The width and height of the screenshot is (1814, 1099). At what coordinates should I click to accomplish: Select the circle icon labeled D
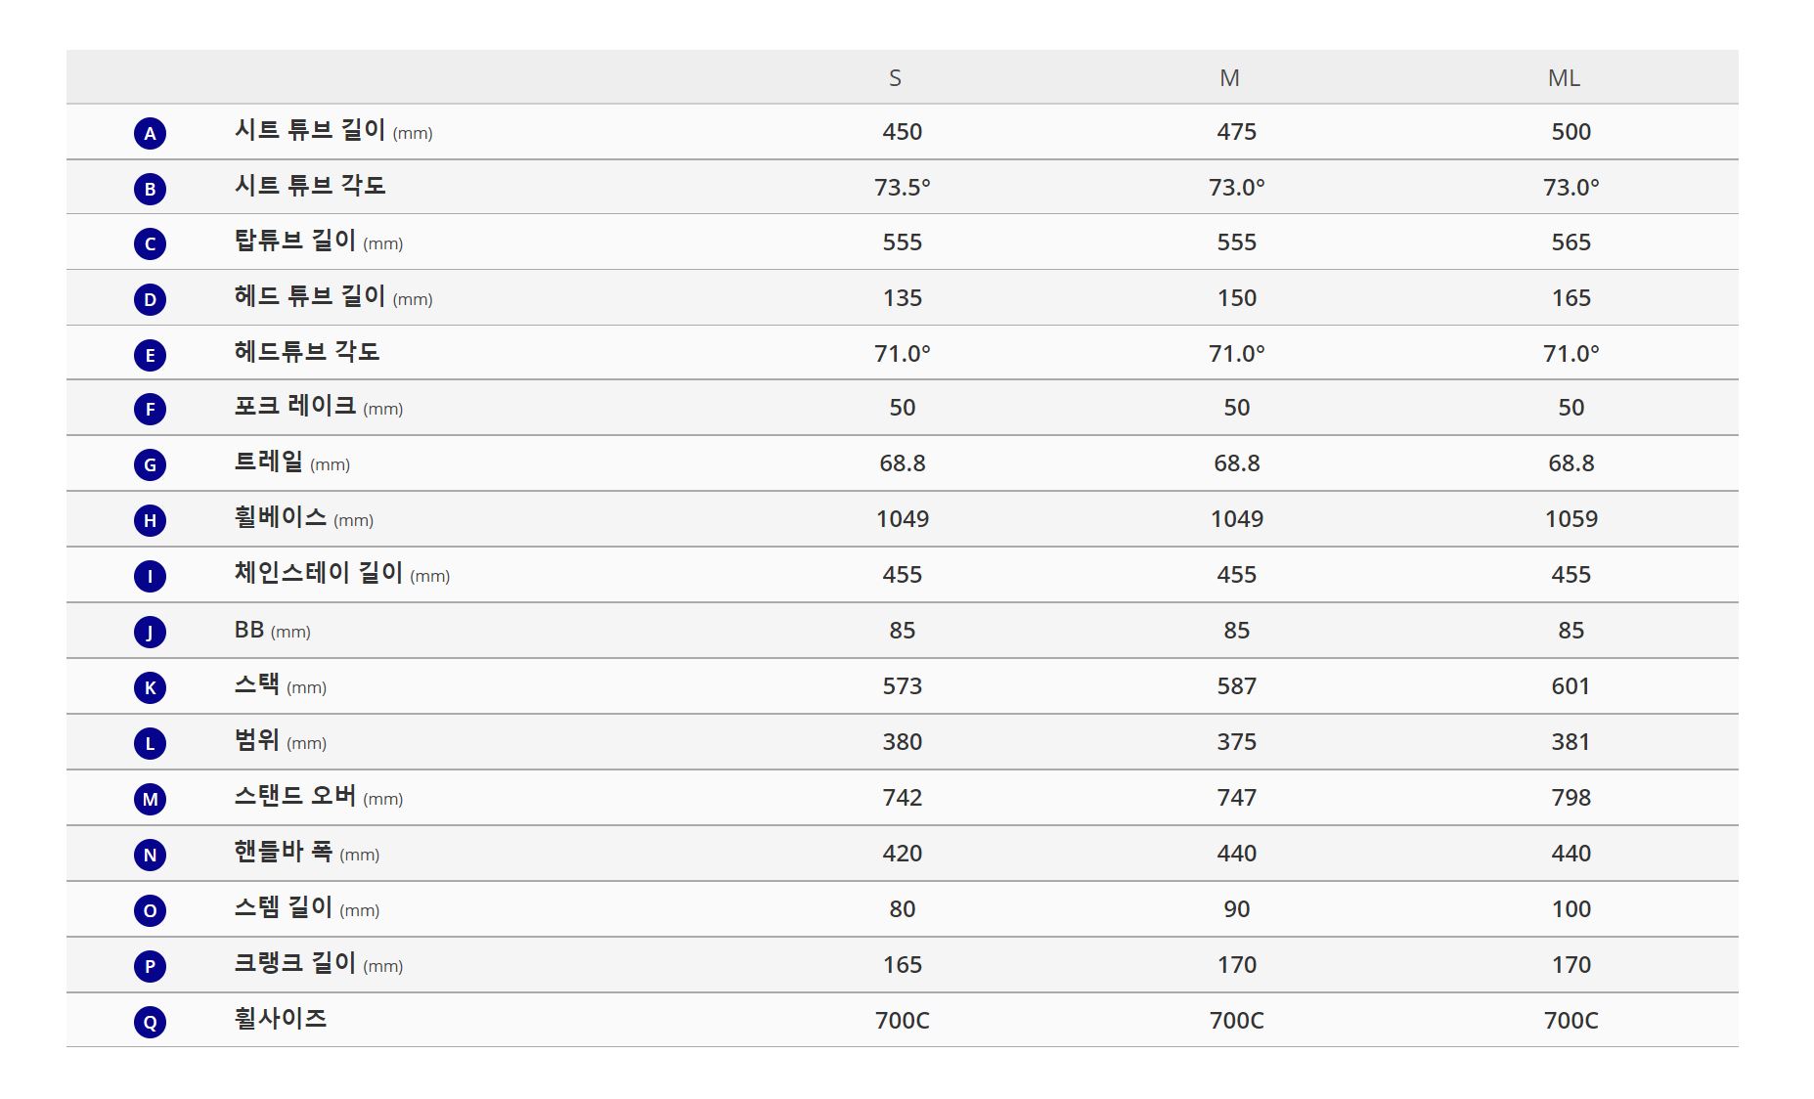150,299
